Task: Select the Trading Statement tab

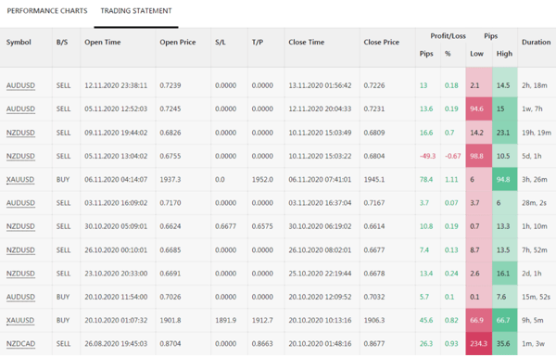Action: [136, 11]
